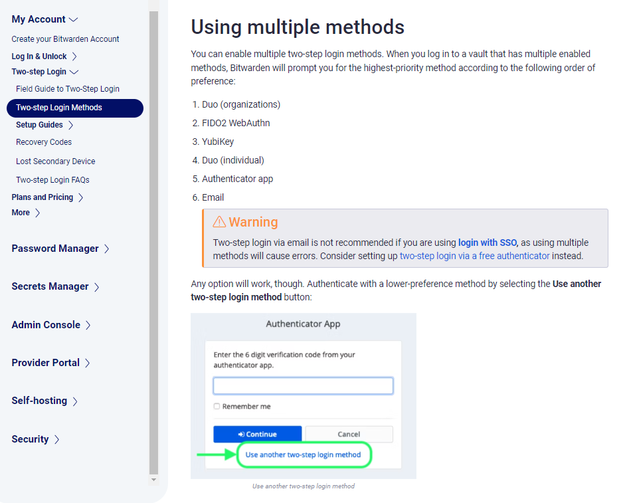Open the Setup Guides section label

click(39, 125)
